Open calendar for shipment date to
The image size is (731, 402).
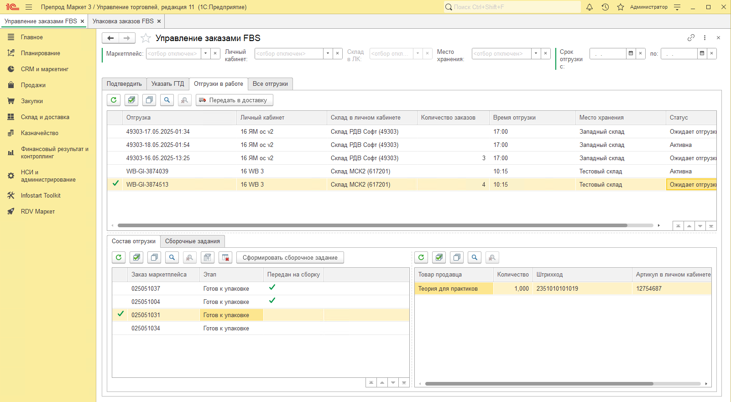702,53
